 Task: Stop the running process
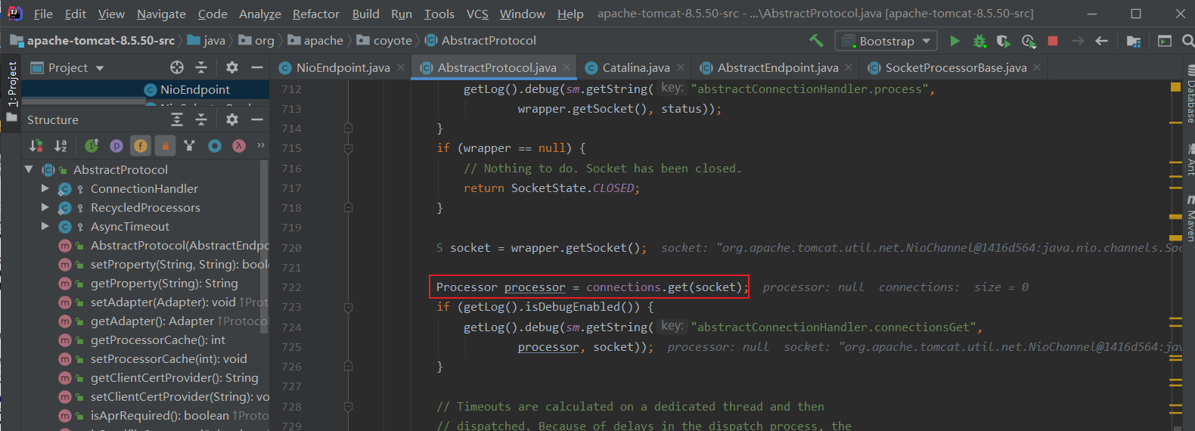[1053, 41]
